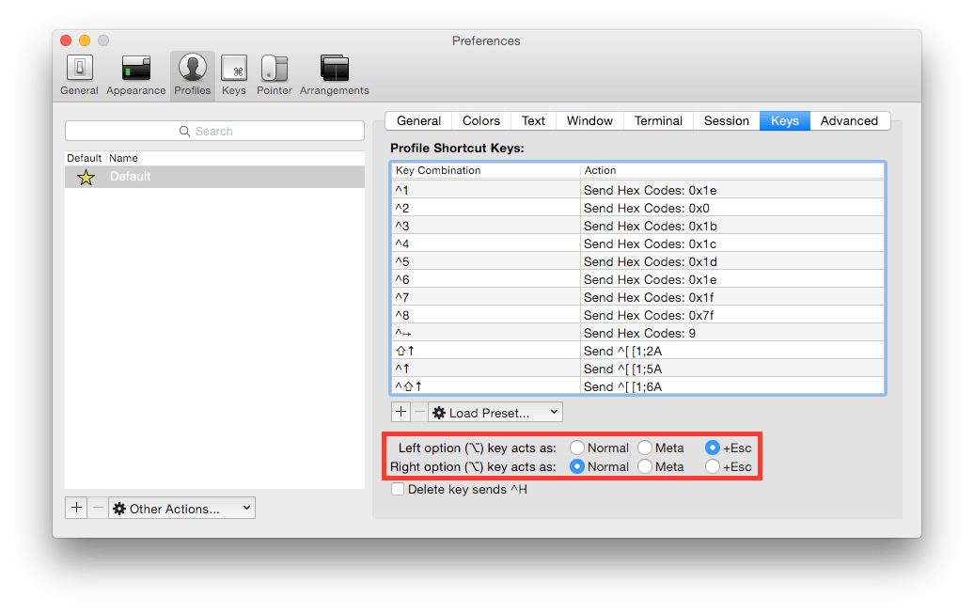Screen dimensions: 974x613
Task: Open the Load Preset dropdown
Action: pos(495,412)
